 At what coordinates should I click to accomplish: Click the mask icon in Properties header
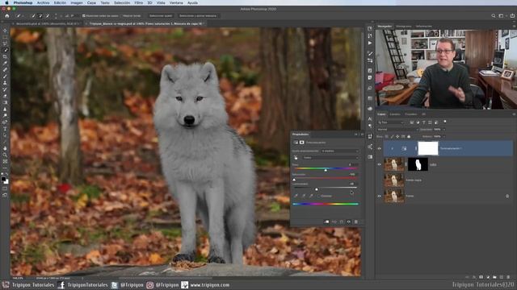(301, 143)
